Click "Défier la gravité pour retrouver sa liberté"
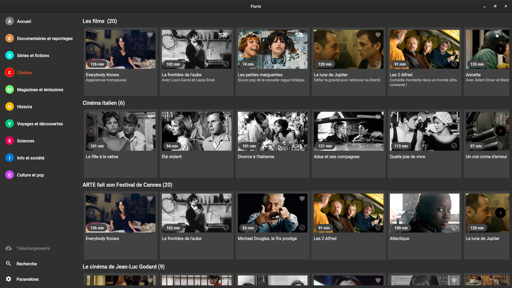The image size is (512, 288). tap(347, 80)
